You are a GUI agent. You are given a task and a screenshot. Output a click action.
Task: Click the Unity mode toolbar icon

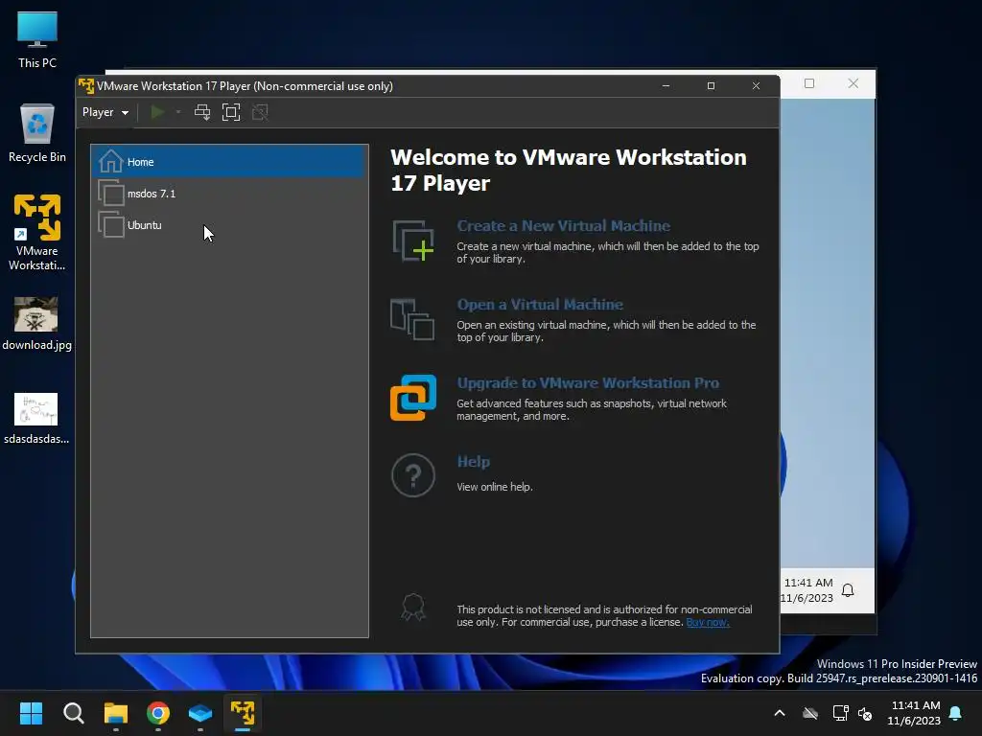(x=260, y=113)
